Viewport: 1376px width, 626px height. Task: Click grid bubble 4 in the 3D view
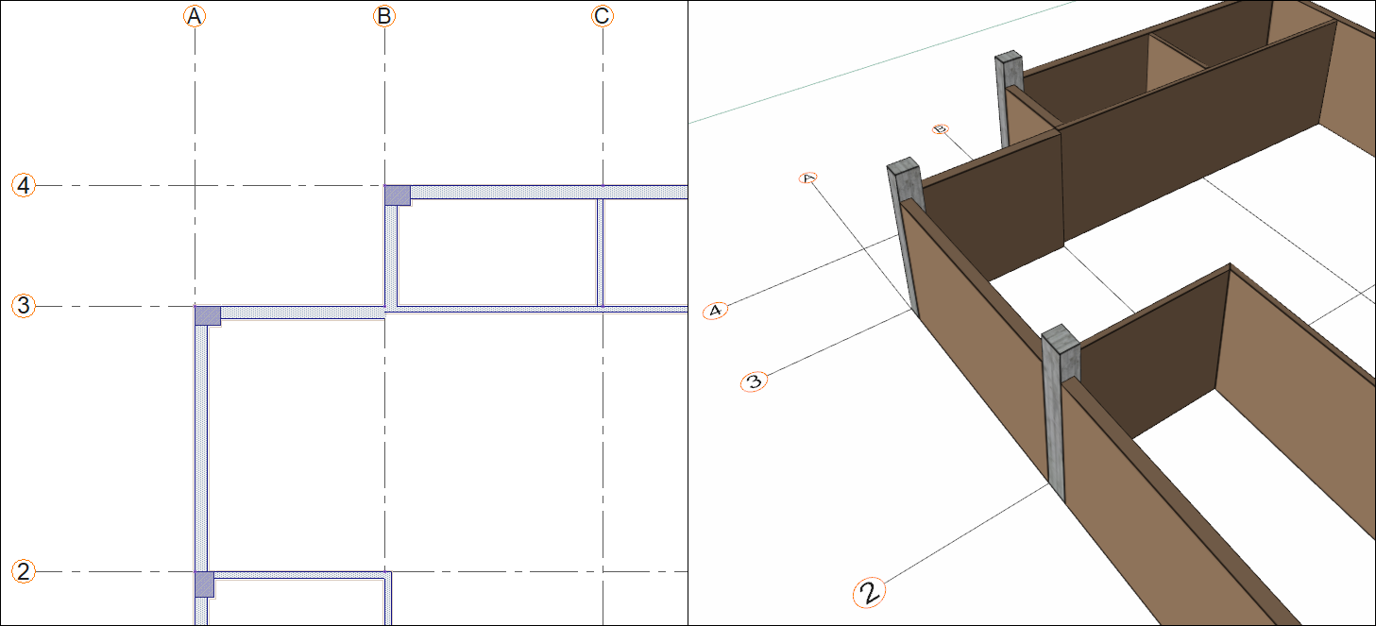click(x=716, y=311)
